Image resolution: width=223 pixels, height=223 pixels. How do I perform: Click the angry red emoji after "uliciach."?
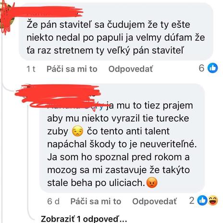(152, 183)
